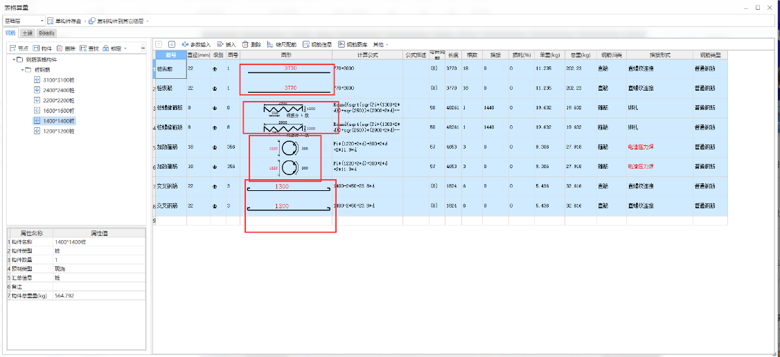This screenshot has width=780, height=357.
Task: Click the tree toolbar overflow chevron
Action: tap(143, 48)
